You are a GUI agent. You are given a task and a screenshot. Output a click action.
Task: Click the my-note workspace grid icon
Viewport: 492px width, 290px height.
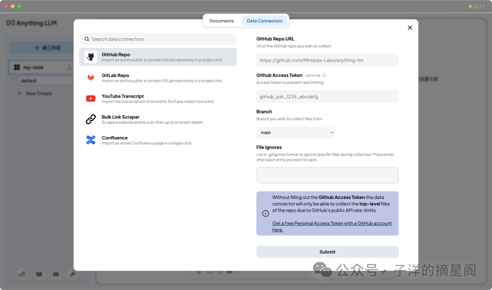point(17,67)
